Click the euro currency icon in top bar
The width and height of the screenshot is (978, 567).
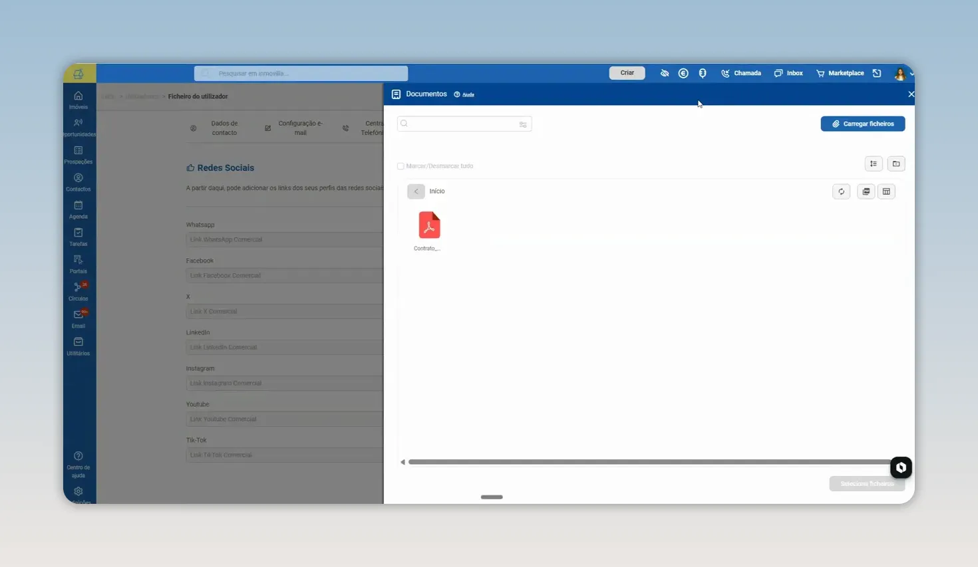(x=683, y=73)
